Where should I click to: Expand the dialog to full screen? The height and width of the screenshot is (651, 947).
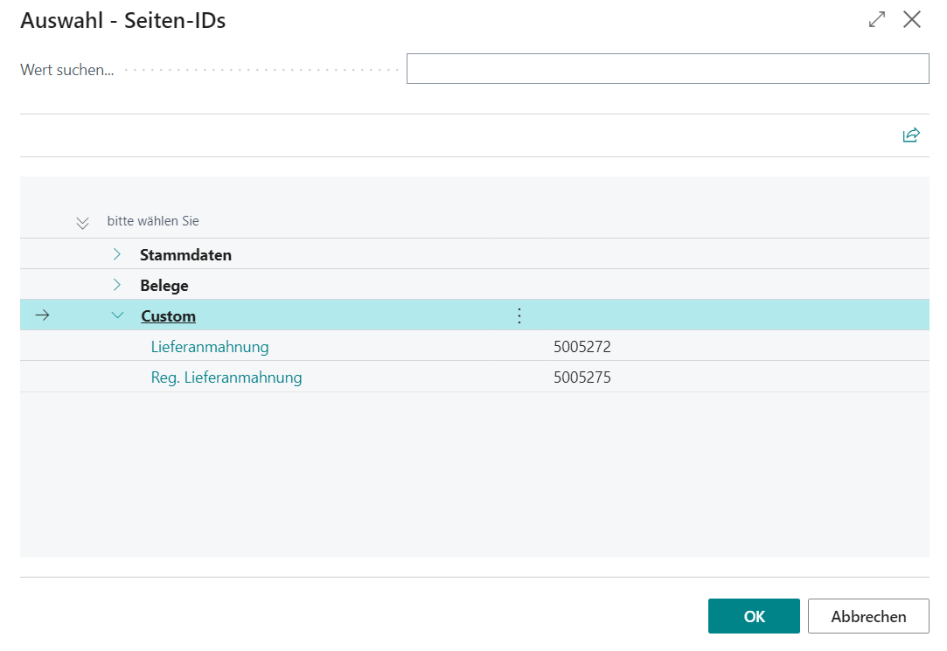[877, 20]
